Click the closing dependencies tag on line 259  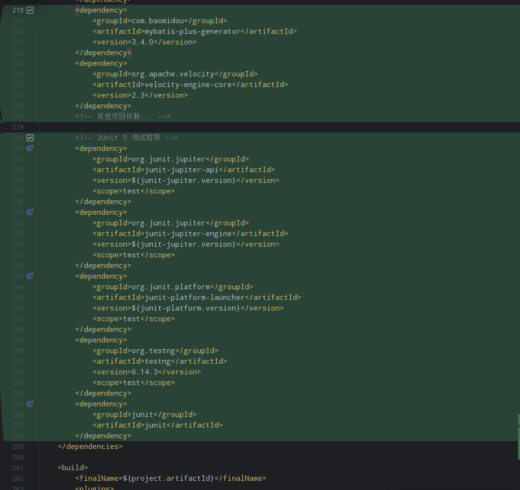(x=90, y=446)
